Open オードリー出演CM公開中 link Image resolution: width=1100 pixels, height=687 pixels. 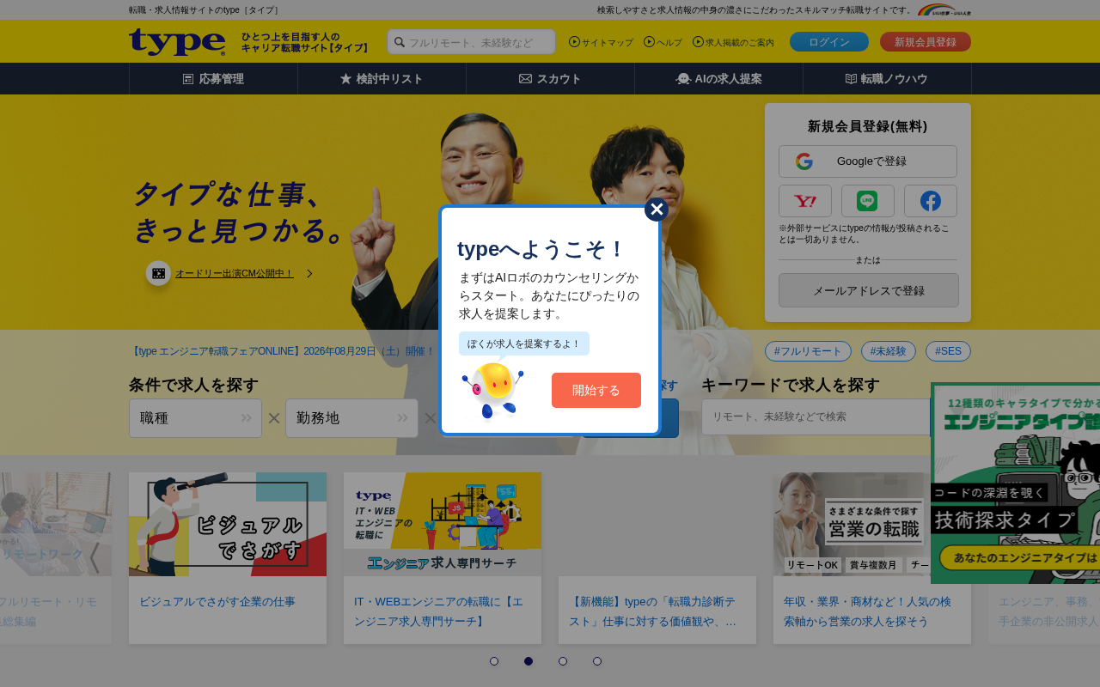(235, 274)
